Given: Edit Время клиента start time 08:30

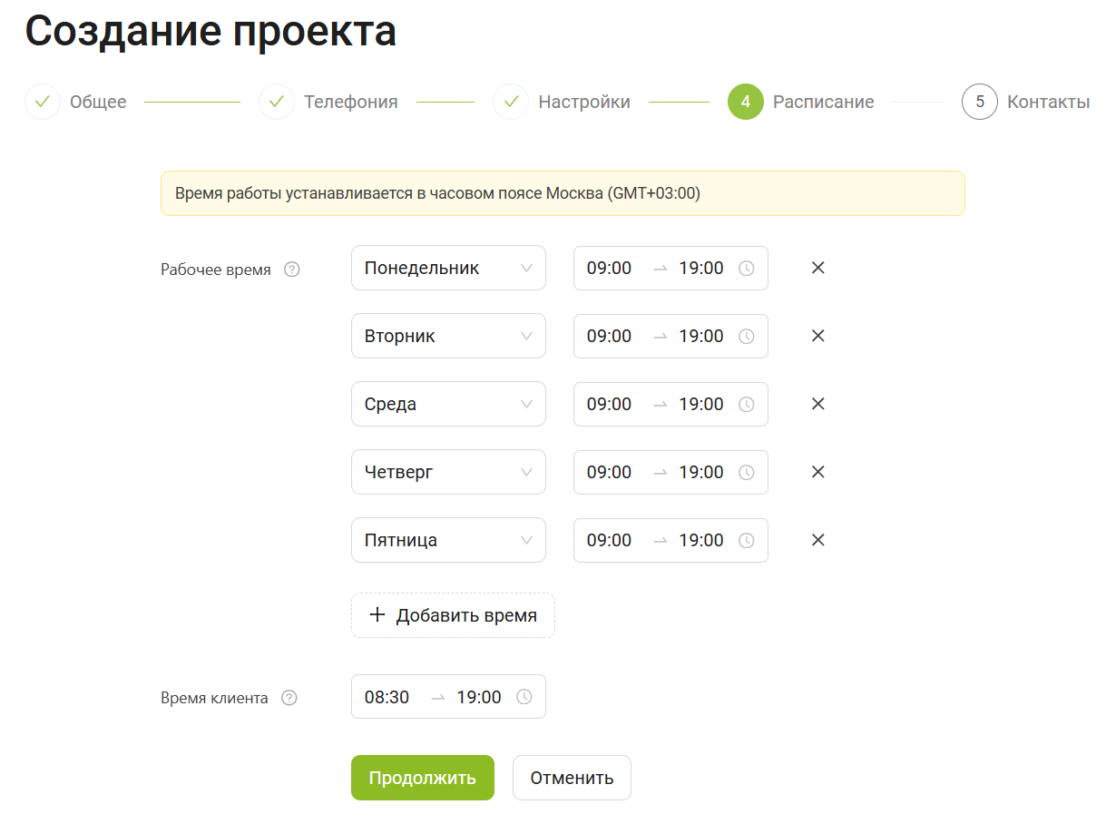Looking at the screenshot, I should [387, 697].
